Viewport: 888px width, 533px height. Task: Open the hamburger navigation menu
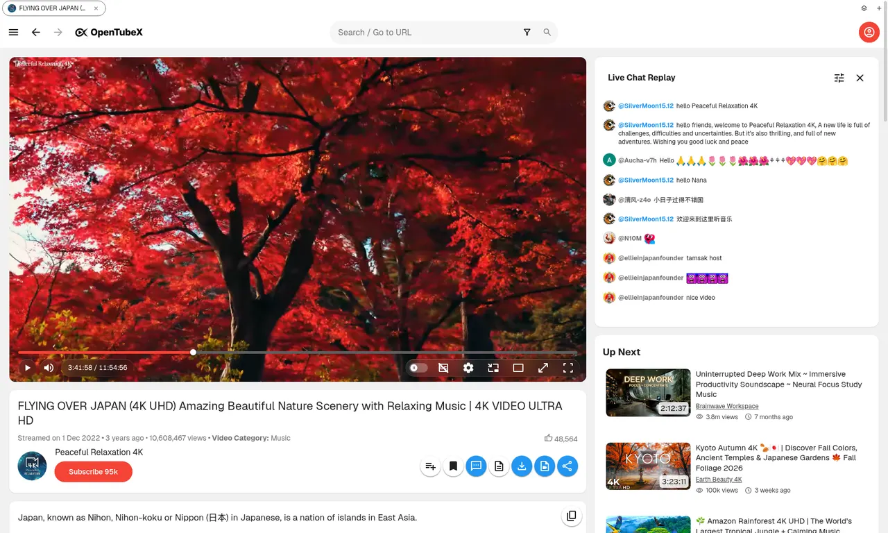tap(13, 33)
